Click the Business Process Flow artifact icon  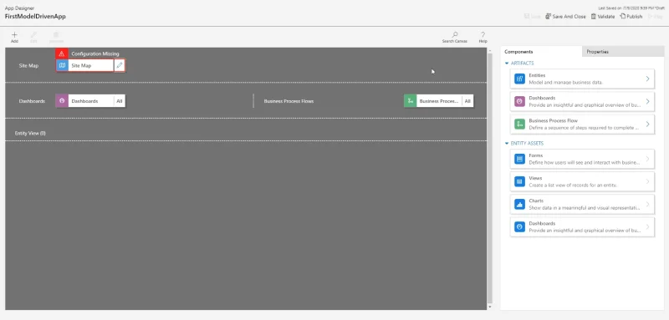click(519, 124)
